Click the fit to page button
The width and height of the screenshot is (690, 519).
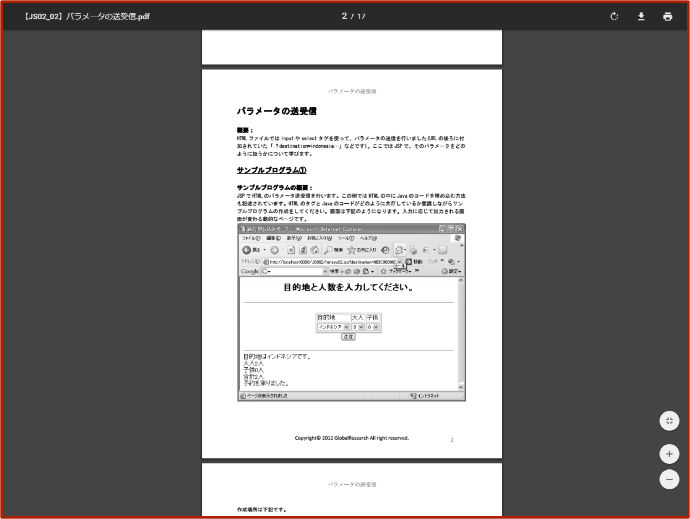pyautogui.click(x=669, y=421)
